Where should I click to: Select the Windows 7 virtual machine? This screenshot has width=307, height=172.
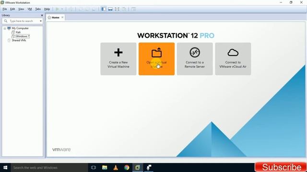[23, 36]
